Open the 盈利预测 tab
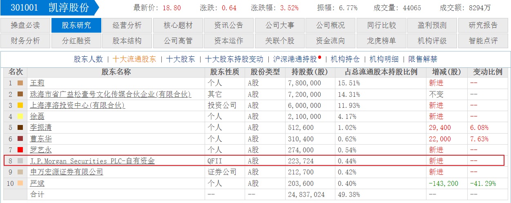The width and height of the screenshot is (511, 203). pos(432,25)
